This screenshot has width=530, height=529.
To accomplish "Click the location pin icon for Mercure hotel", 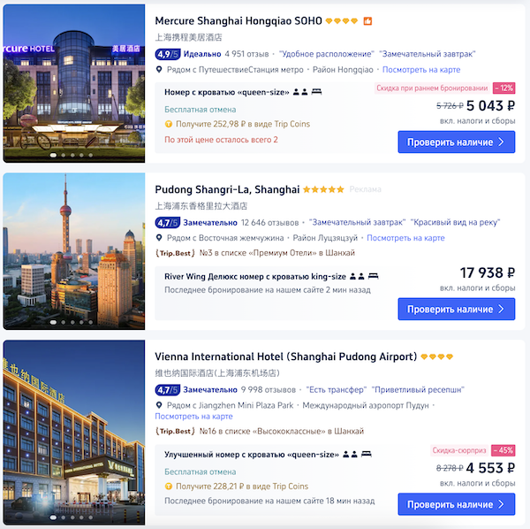I will (159, 70).
